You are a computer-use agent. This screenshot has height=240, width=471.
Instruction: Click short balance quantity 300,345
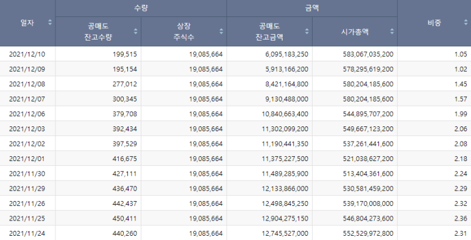click(125, 99)
